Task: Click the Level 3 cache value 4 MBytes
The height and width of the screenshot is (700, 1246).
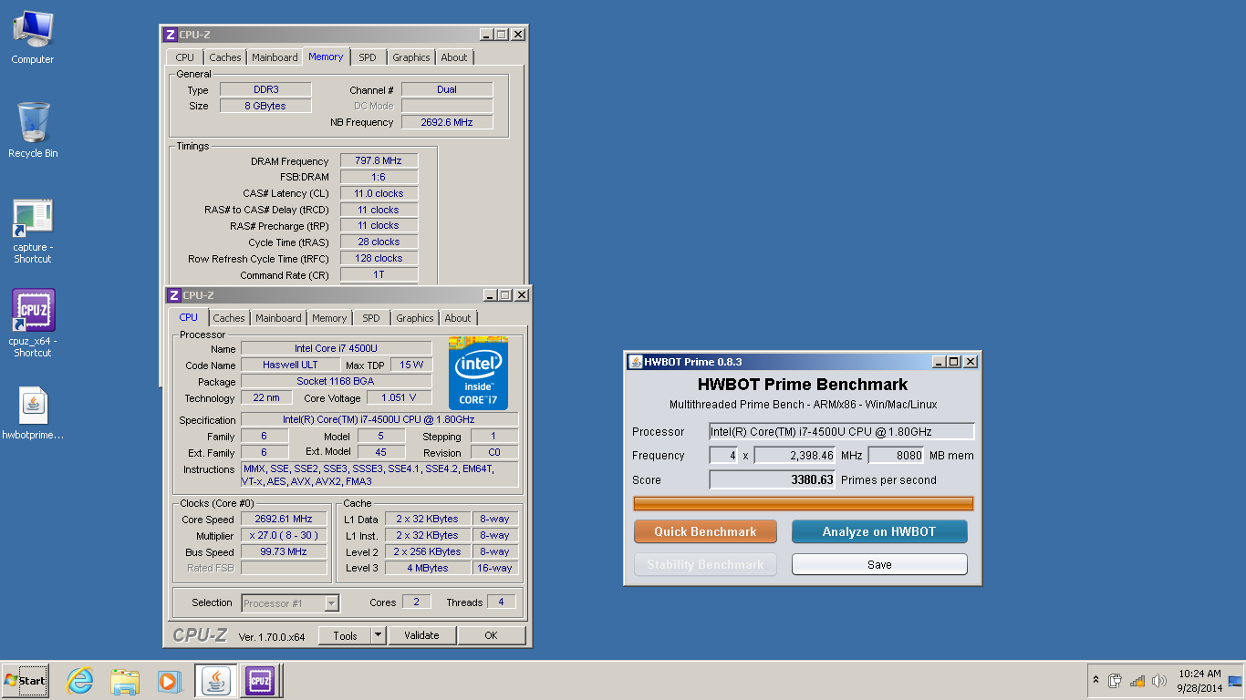Action: [x=428, y=568]
